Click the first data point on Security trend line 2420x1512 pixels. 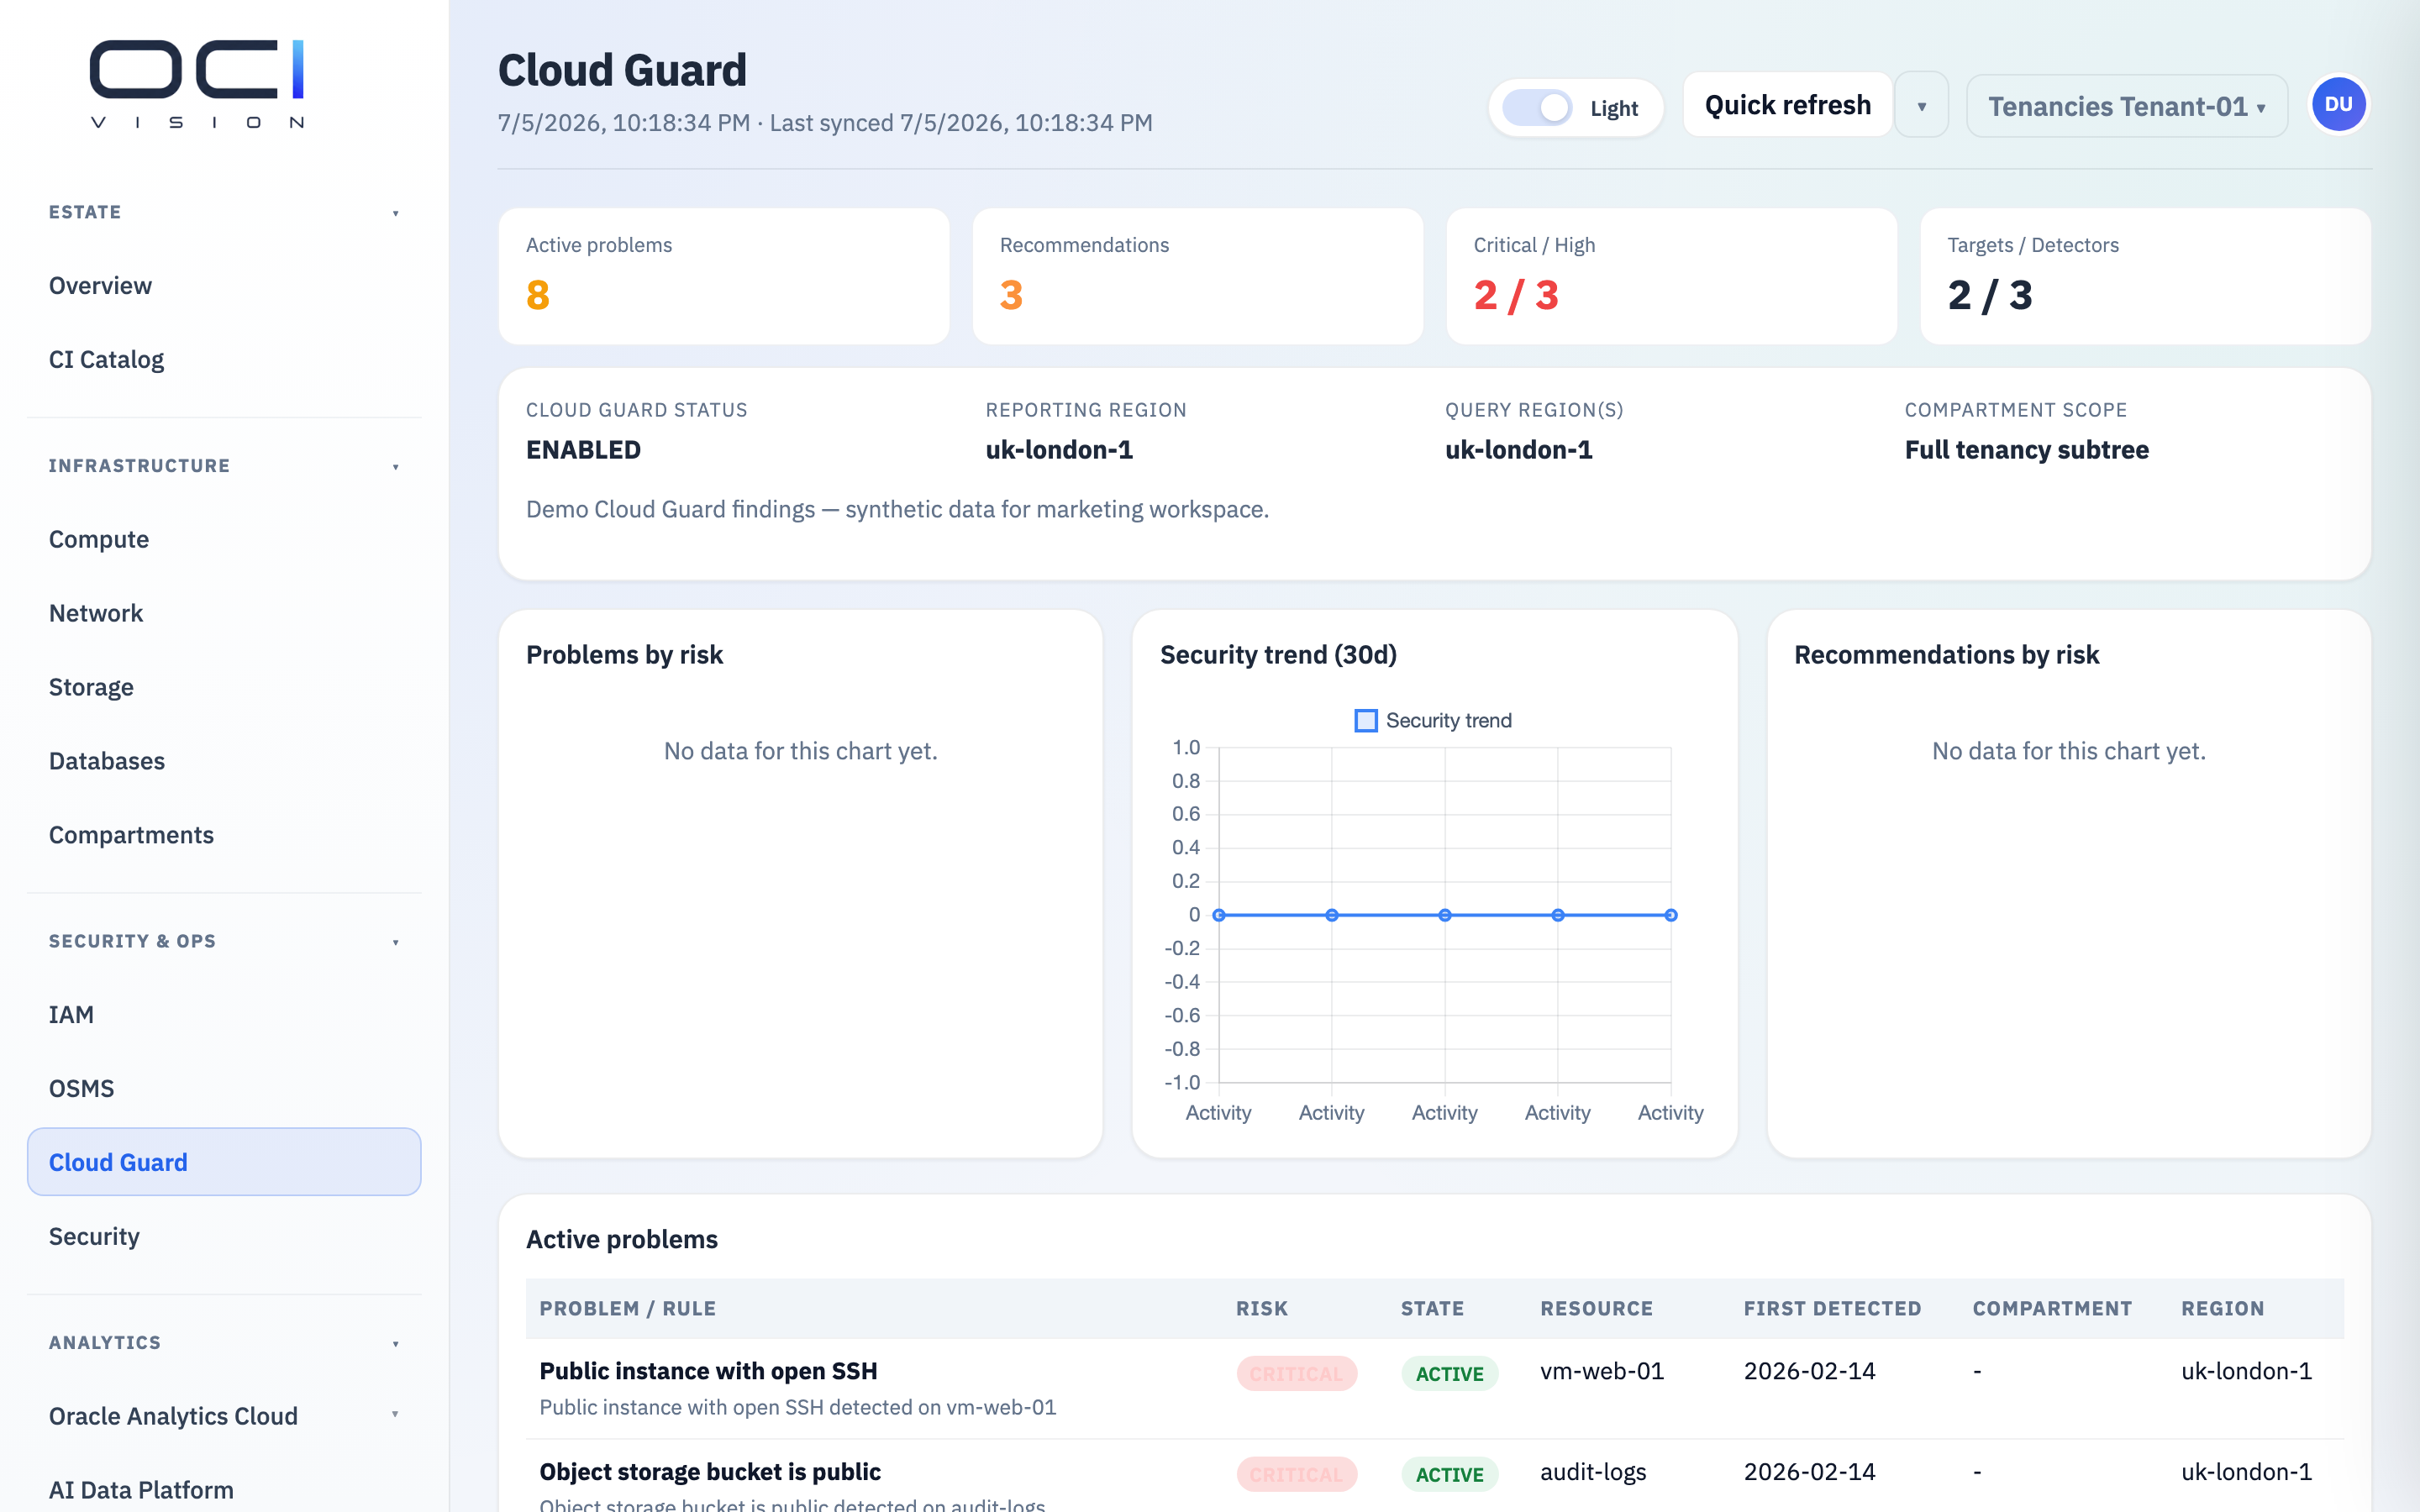pyautogui.click(x=1218, y=915)
